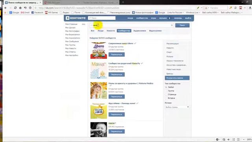Open the browser home page icon
Screen dimensions: 252x142
click(20, 8)
